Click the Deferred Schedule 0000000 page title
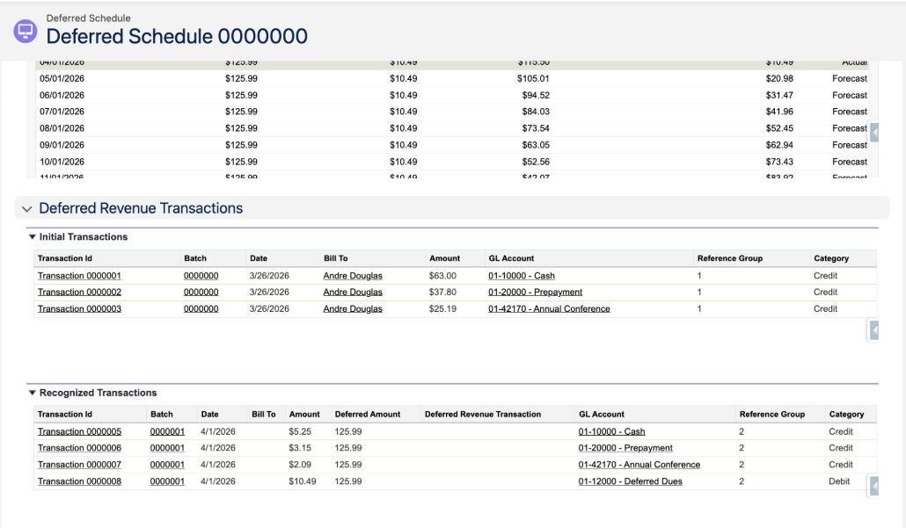This screenshot has height=528, width=906. [177, 36]
